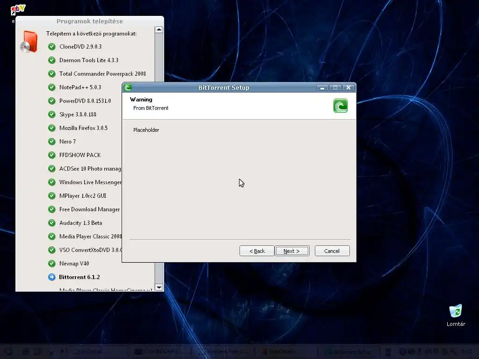479x359 pixels.
Task: Close the BitTorrent Setup window
Action: (x=348, y=87)
